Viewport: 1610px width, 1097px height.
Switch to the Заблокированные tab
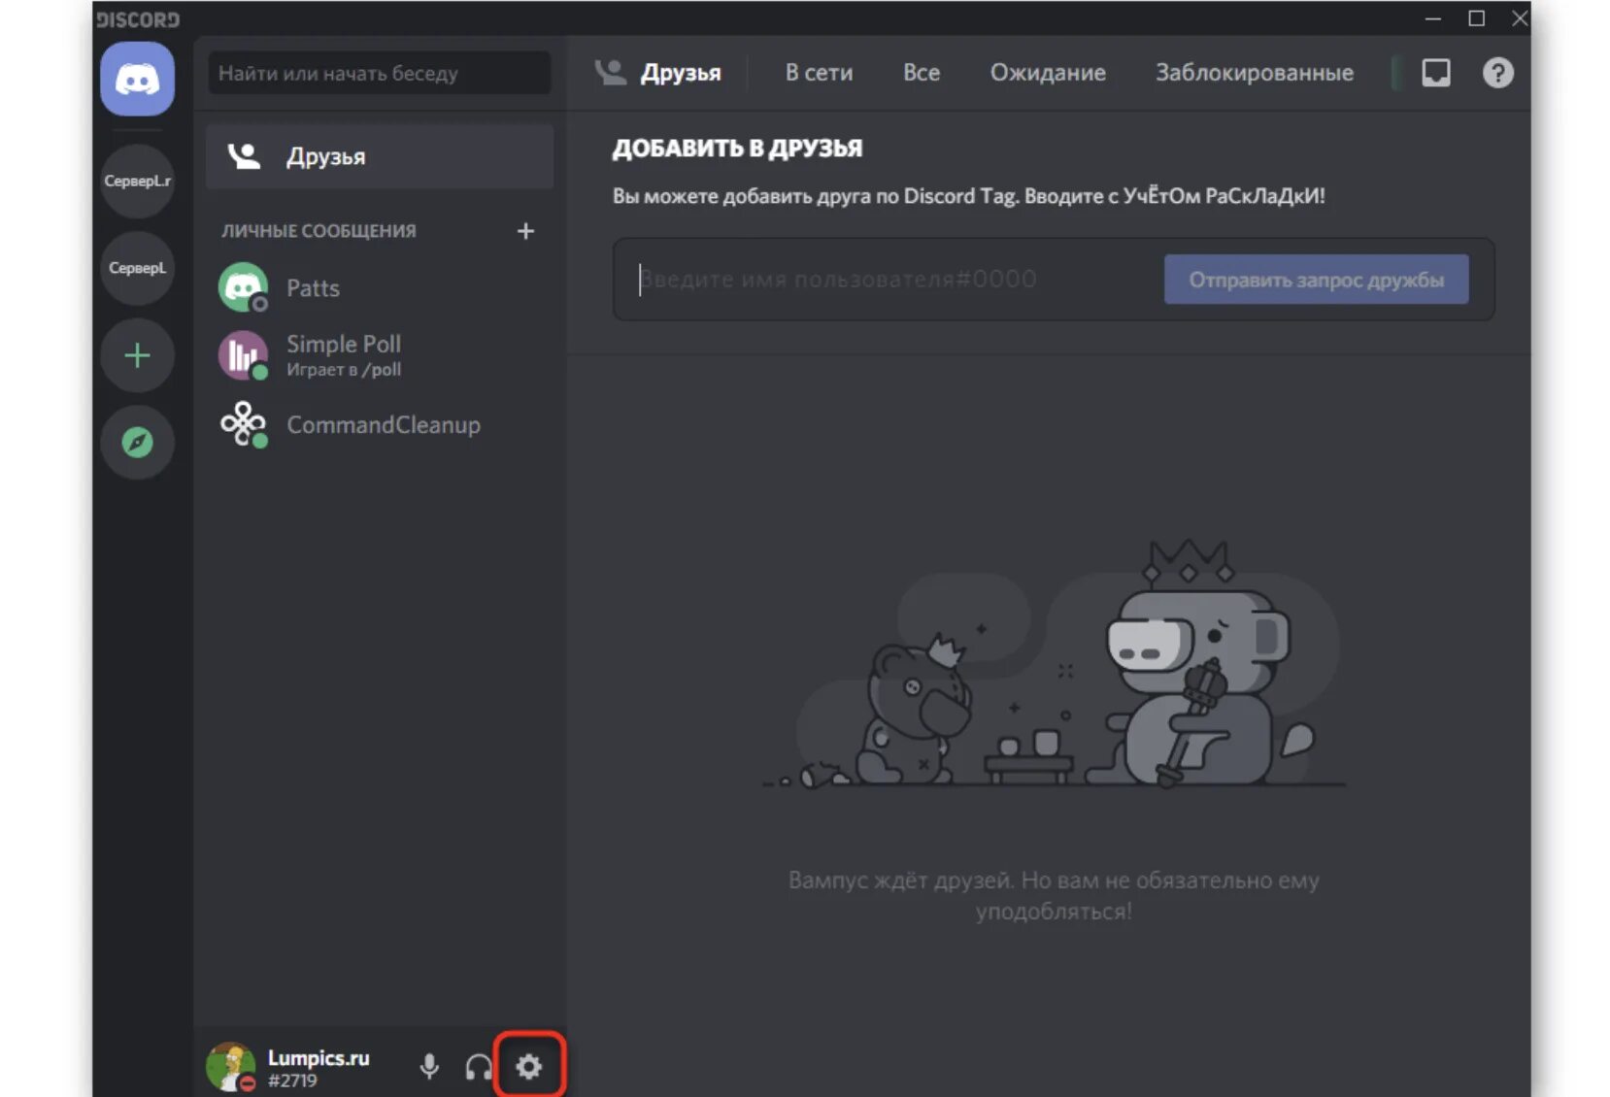click(1254, 73)
